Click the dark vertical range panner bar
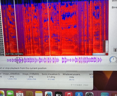Viewport: 117px width, 96px height. pos(104,46)
